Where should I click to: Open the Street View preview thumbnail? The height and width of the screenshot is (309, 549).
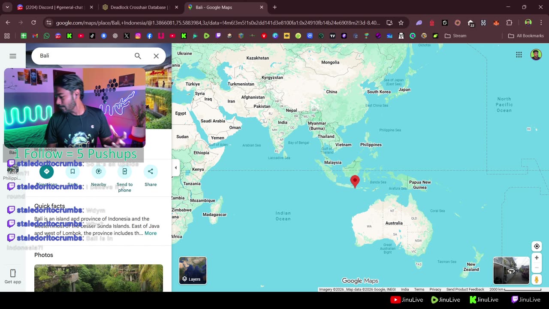point(511,270)
